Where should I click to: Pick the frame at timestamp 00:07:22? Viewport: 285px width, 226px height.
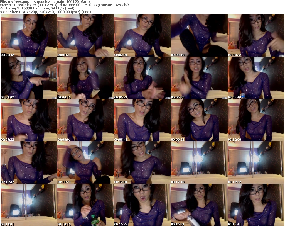point(29,120)
